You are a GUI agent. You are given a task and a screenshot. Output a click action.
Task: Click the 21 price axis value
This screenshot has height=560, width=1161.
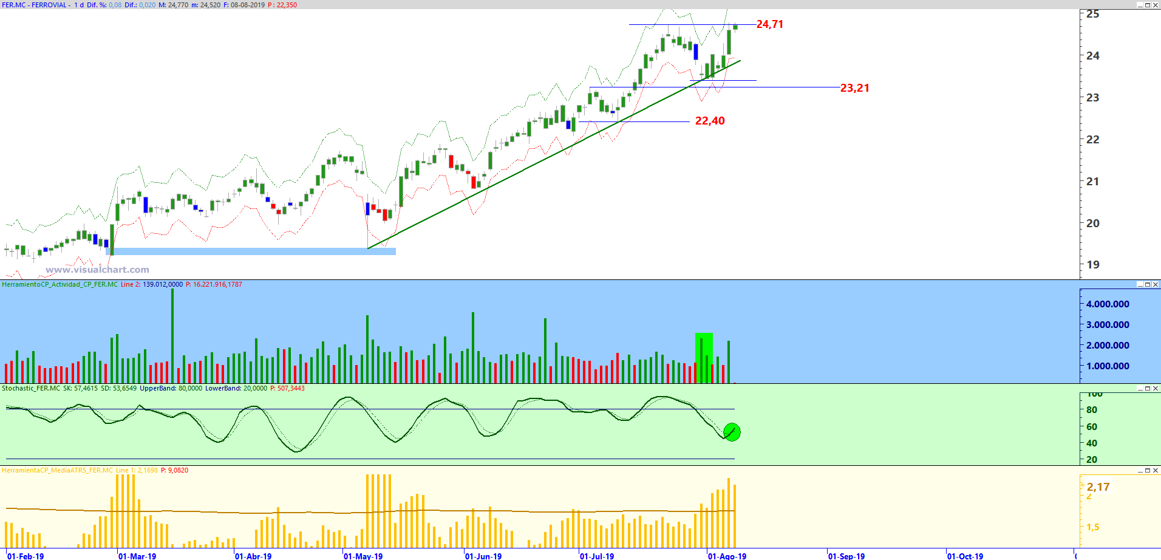1093,181
